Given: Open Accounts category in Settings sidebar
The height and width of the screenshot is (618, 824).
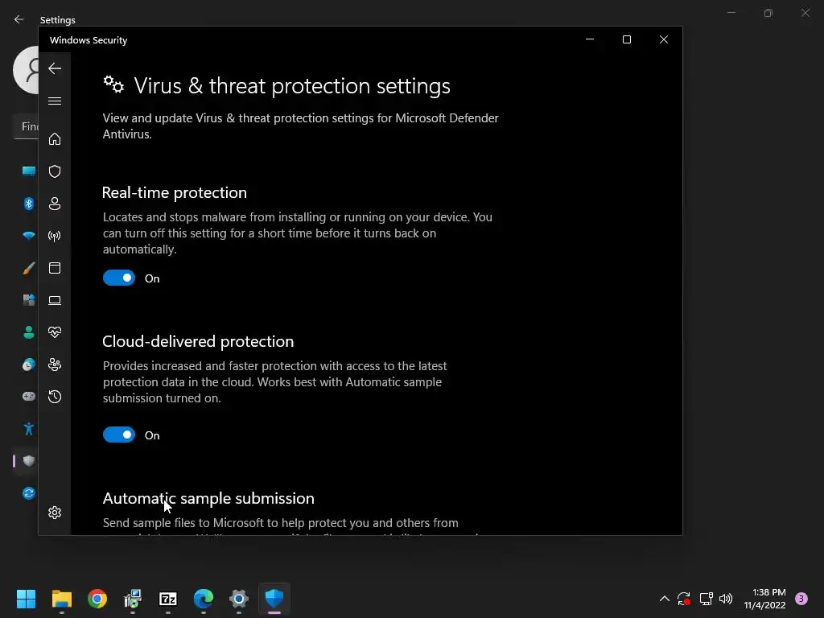Looking at the screenshot, I should [28, 332].
